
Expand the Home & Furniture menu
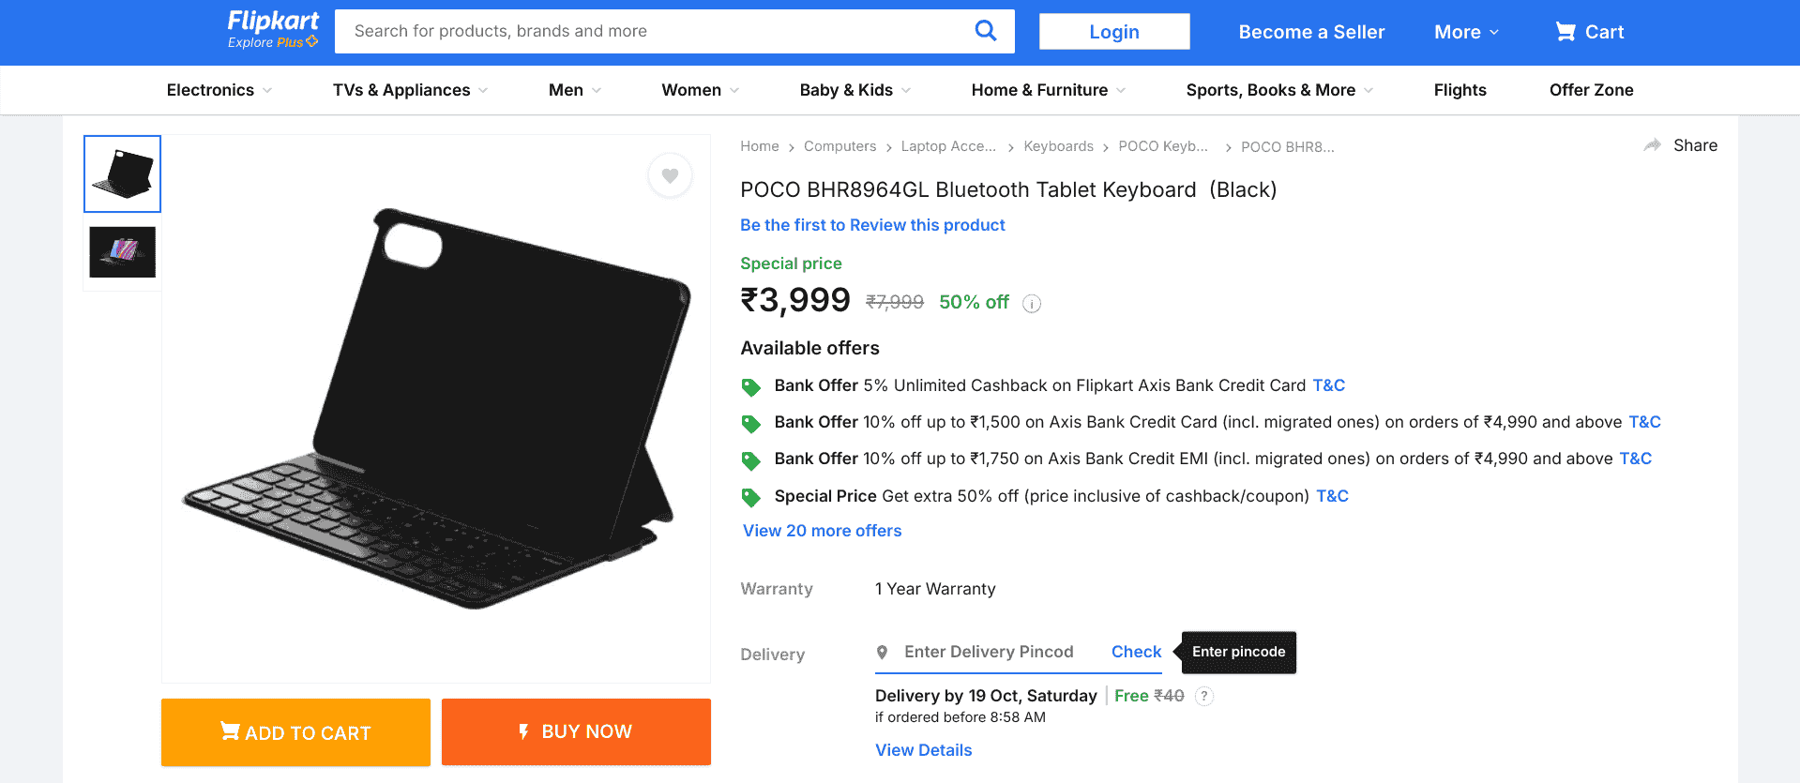pyautogui.click(x=1048, y=90)
